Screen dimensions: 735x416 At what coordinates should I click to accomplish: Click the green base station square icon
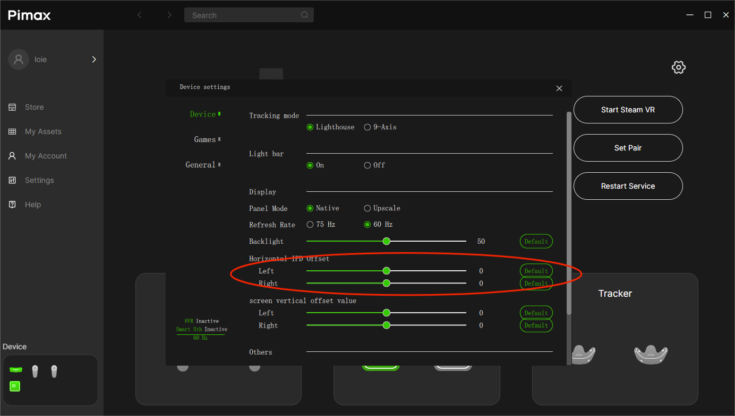[x=15, y=386]
